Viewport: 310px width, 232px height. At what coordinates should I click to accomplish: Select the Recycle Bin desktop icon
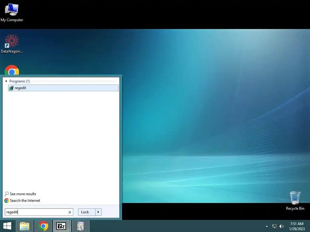tap(295, 201)
